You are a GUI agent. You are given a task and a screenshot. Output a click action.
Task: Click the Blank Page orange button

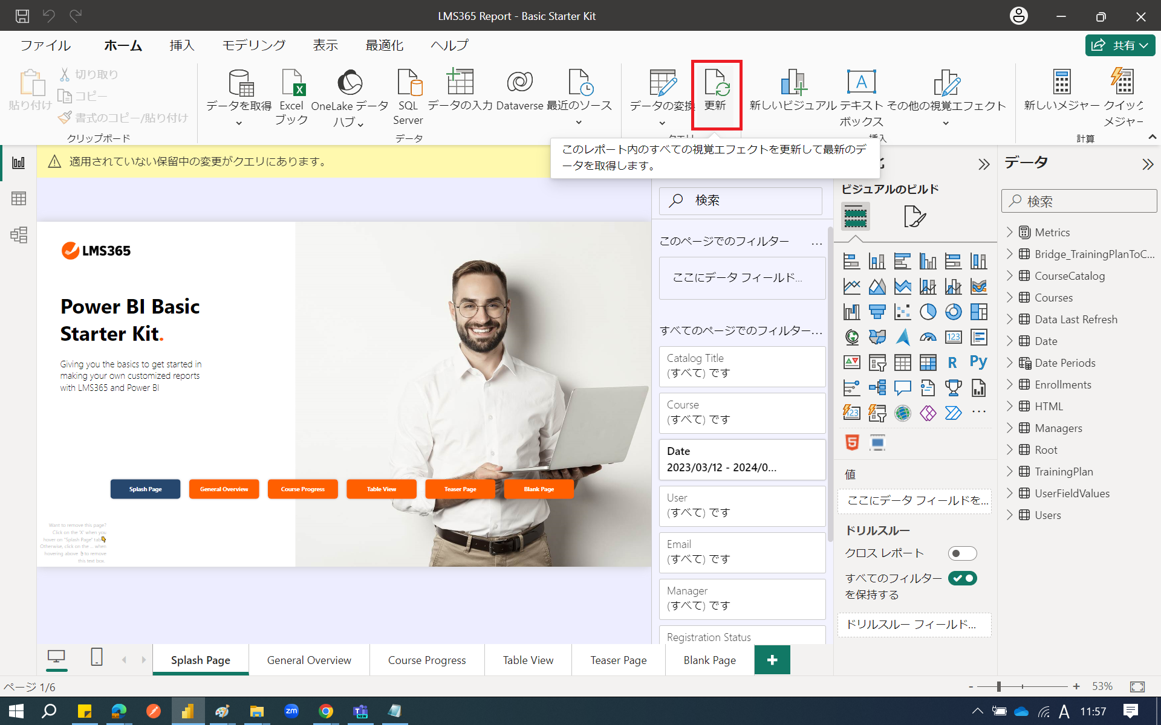(x=539, y=489)
